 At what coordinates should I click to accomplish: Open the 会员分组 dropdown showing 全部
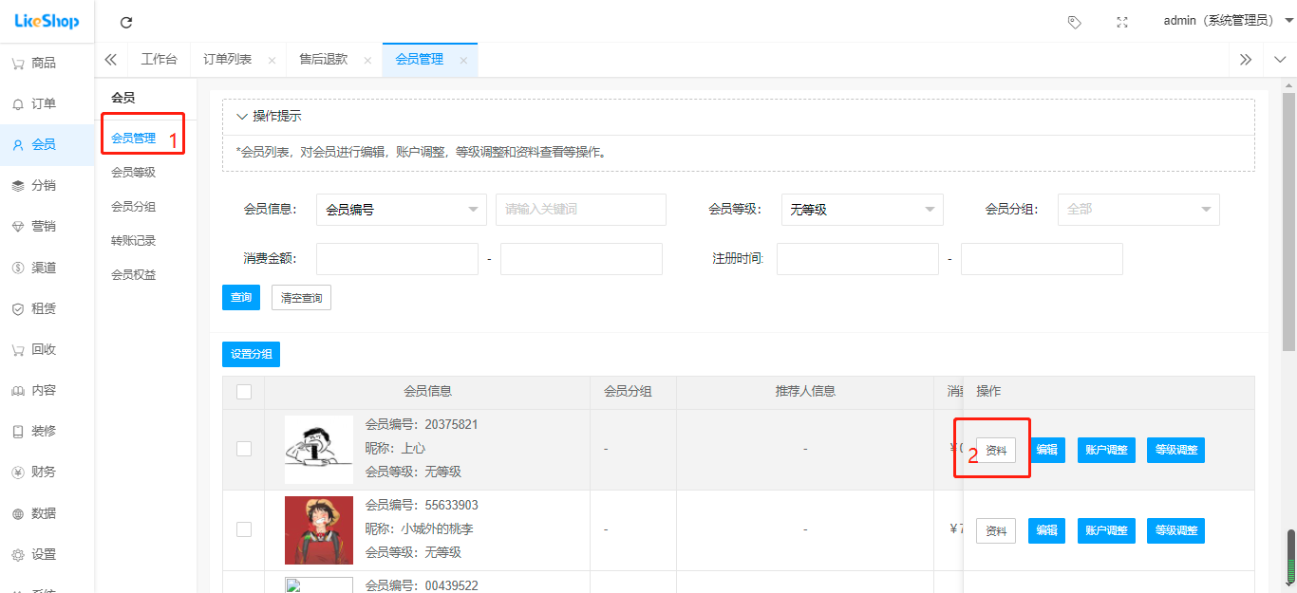pyautogui.click(x=1138, y=209)
